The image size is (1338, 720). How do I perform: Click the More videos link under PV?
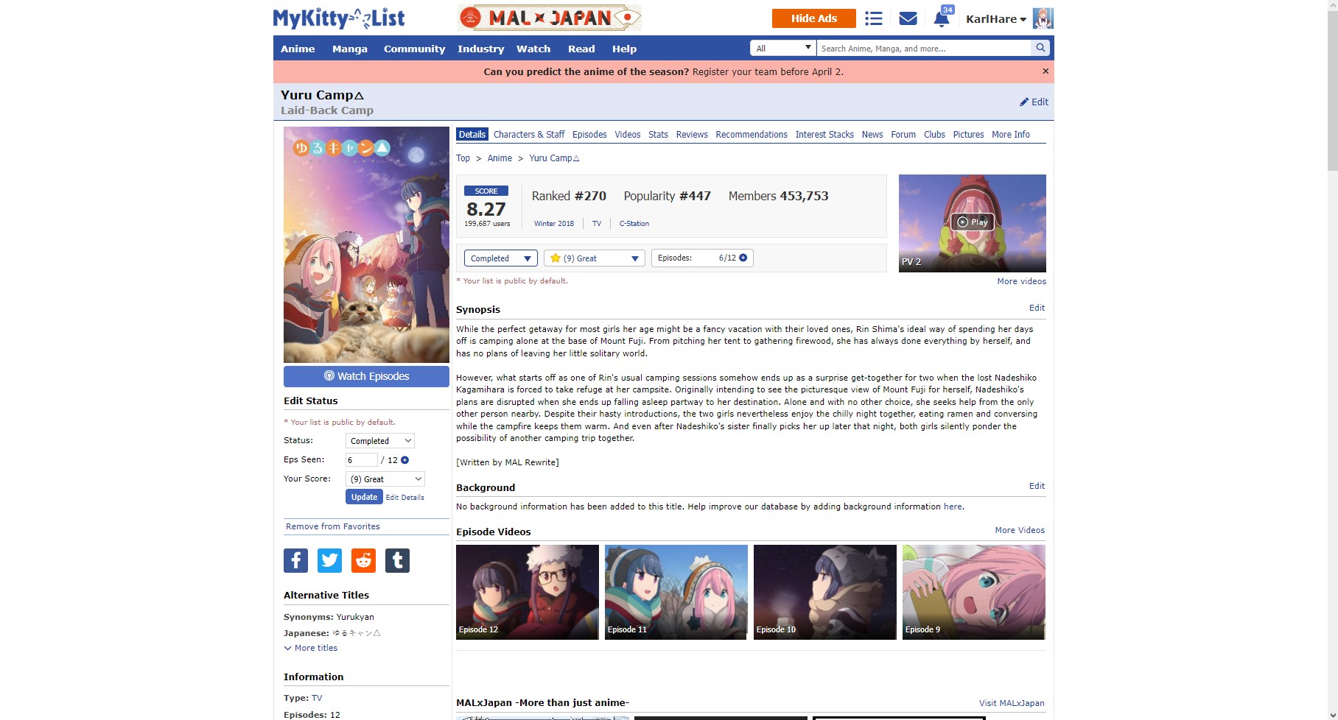click(1021, 281)
